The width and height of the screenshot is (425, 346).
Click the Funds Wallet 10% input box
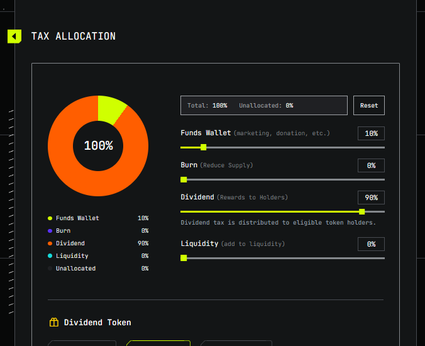pyautogui.click(x=371, y=133)
